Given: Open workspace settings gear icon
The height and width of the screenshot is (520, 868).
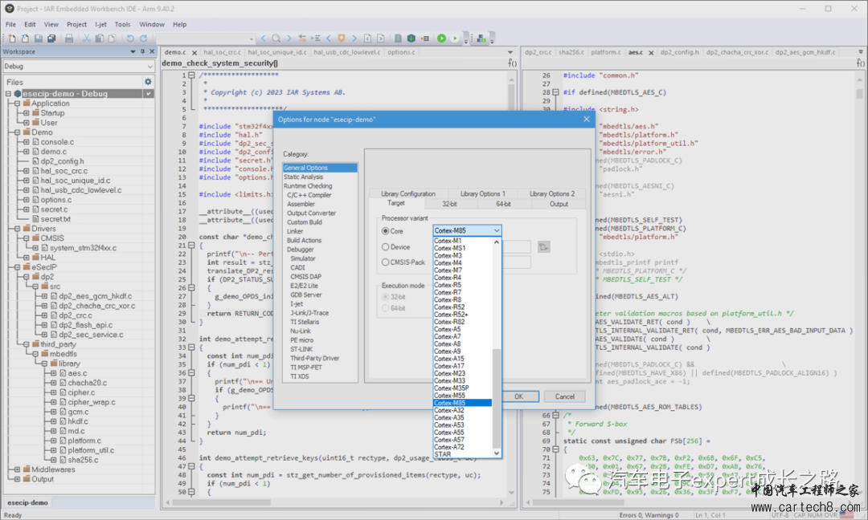Looking at the screenshot, I should [x=148, y=82].
